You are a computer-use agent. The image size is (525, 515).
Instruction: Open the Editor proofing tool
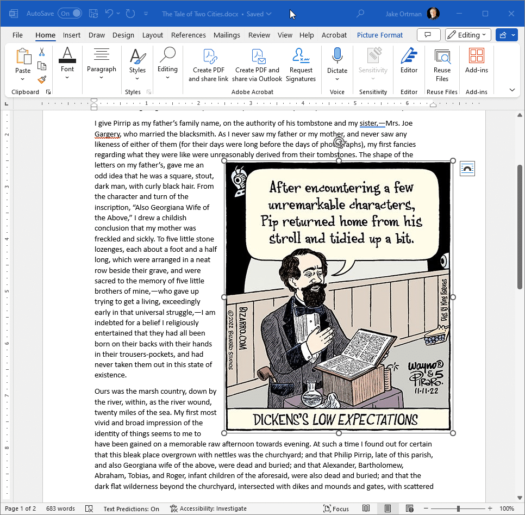point(409,61)
